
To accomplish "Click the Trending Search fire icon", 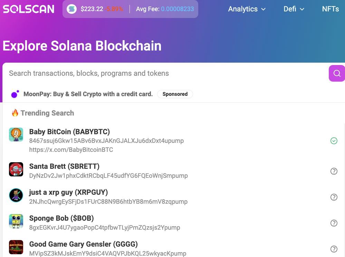I will point(15,113).
